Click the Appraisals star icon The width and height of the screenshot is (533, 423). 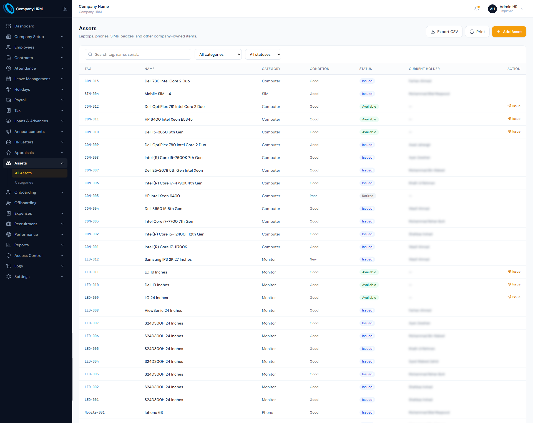9,153
